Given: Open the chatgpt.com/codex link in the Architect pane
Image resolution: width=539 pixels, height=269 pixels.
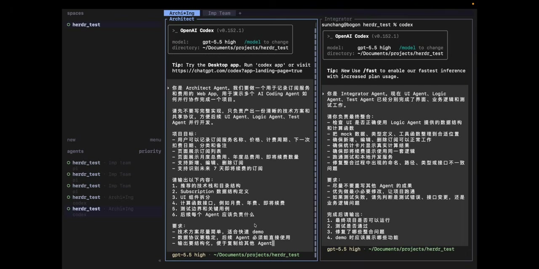Looking at the screenshot, I should pyautogui.click(x=237, y=71).
